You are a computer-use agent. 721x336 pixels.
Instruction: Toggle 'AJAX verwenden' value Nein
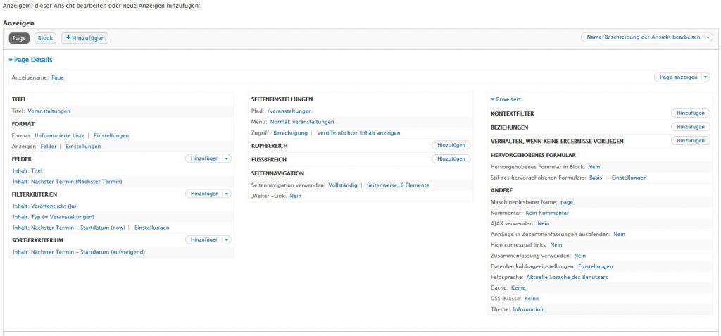click(x=543, y=223)
